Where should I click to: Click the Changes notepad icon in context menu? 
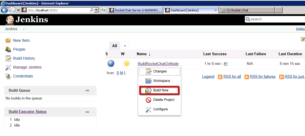[148, 71]
